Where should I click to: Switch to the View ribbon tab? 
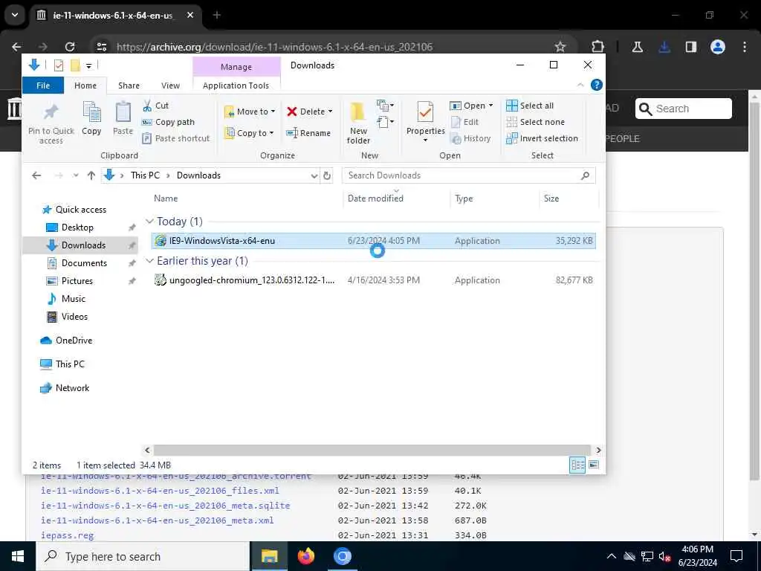pyautogui.click(x=170, y=86)
